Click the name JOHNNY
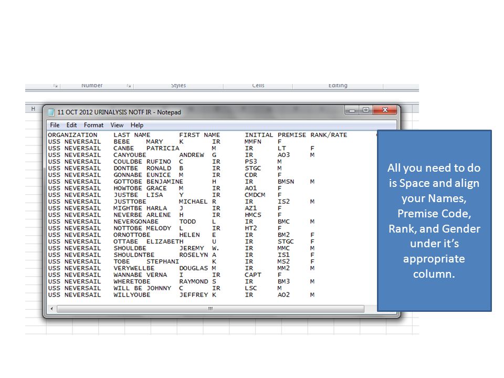Viewport: 504px width, 378px height. [159, 288]
